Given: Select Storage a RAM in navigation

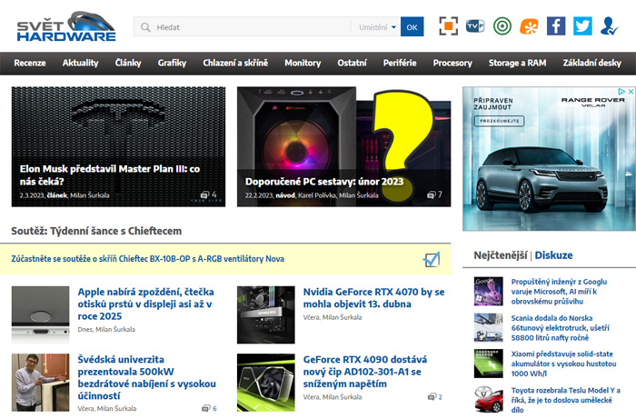Looking at the screenshot, I should coord(515,63).
